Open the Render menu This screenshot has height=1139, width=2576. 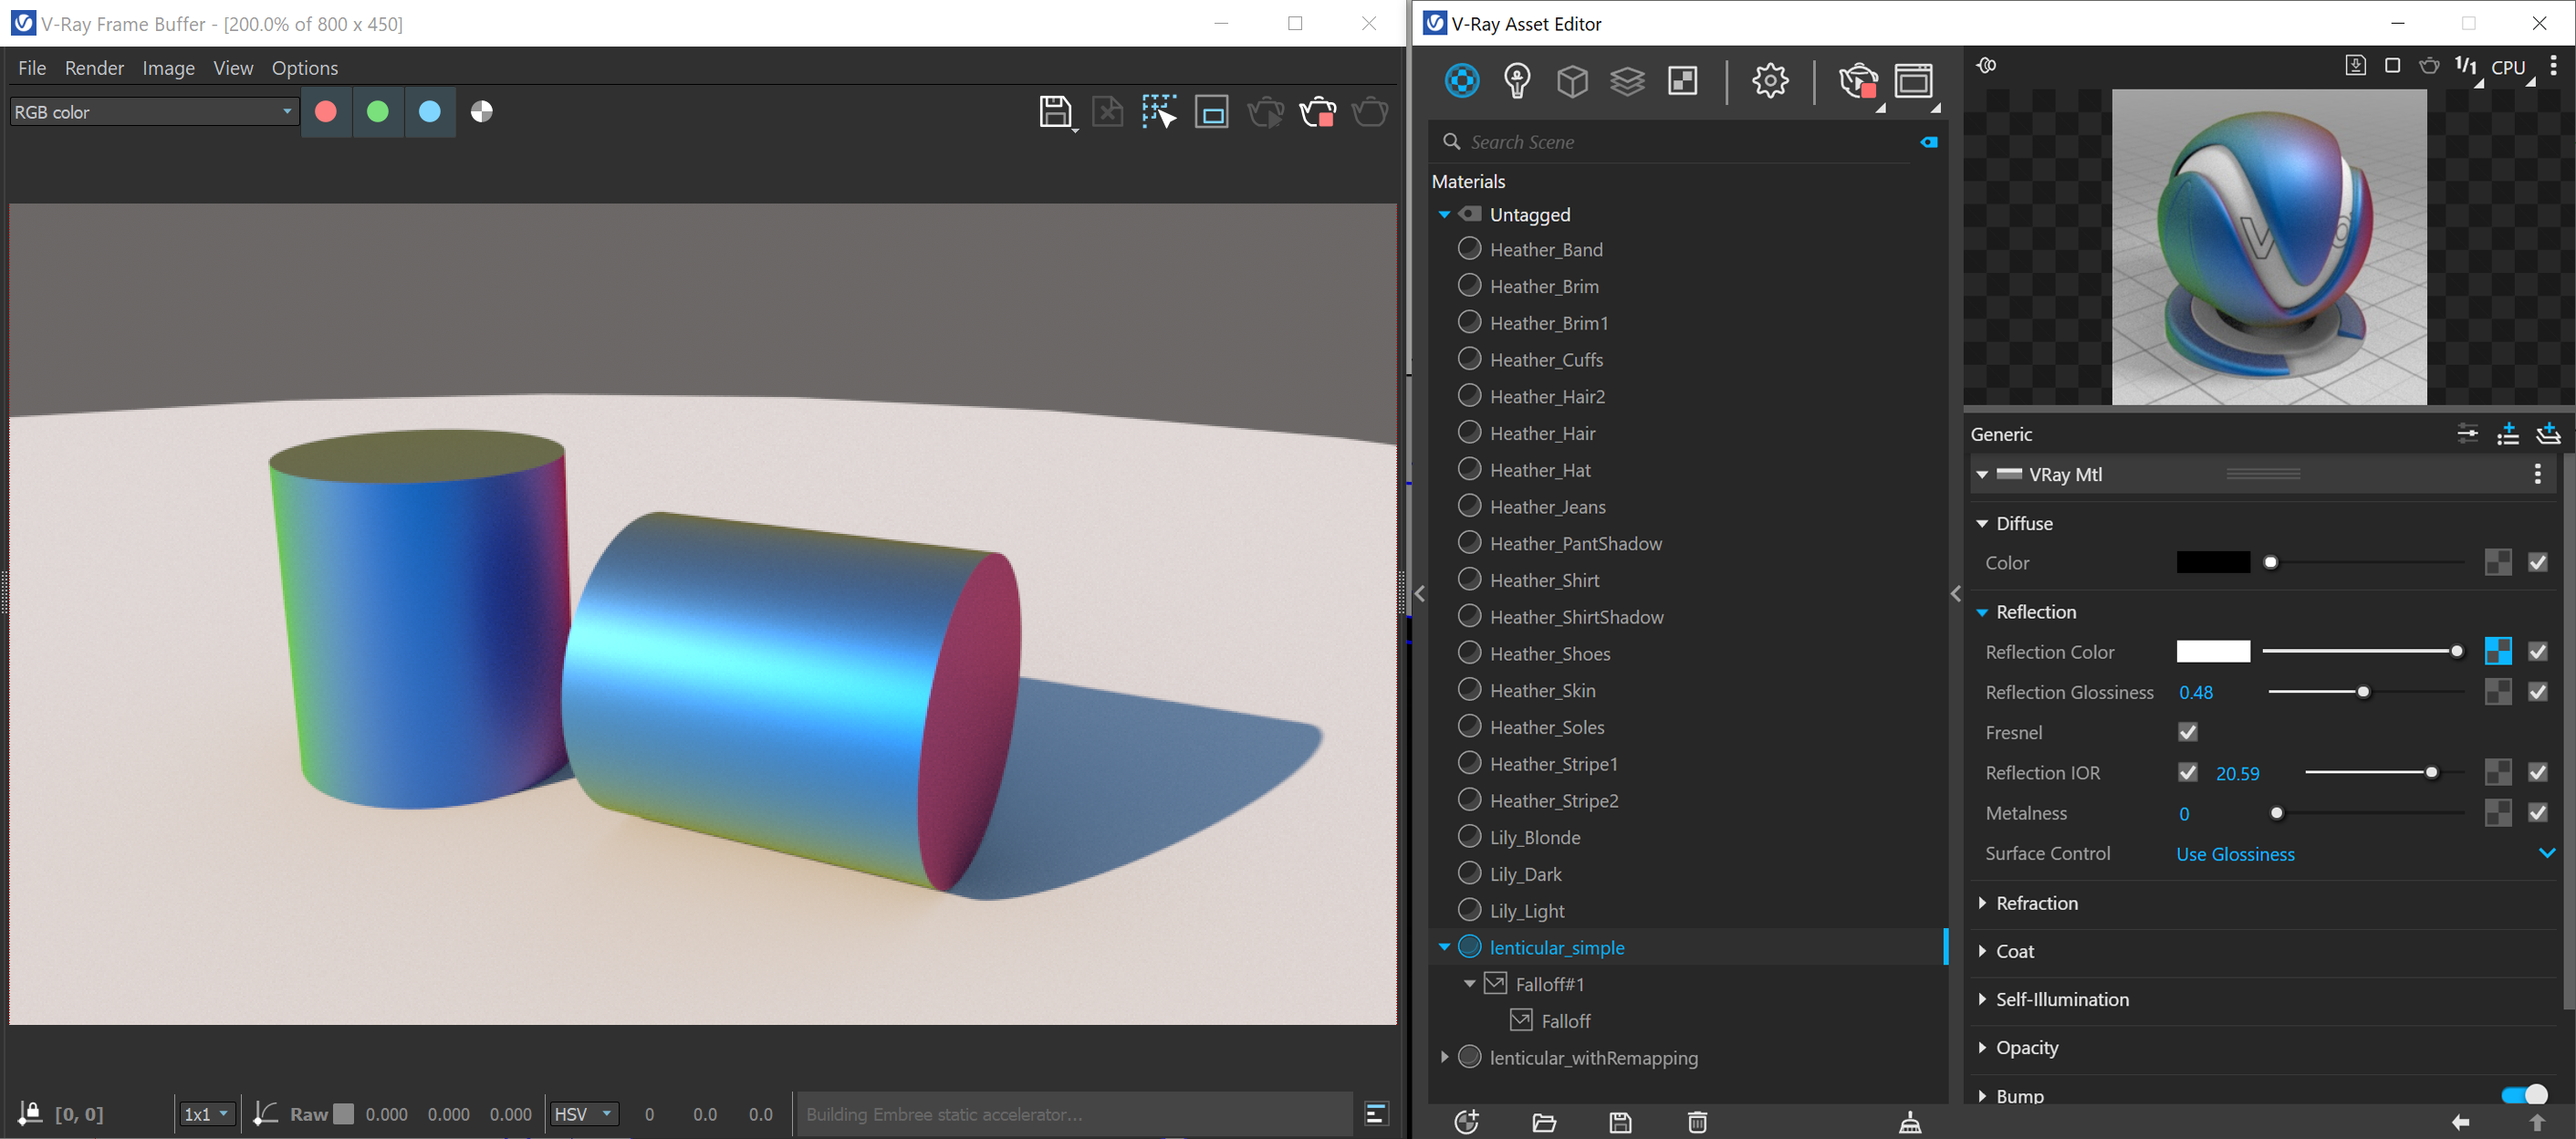point(94,67)
